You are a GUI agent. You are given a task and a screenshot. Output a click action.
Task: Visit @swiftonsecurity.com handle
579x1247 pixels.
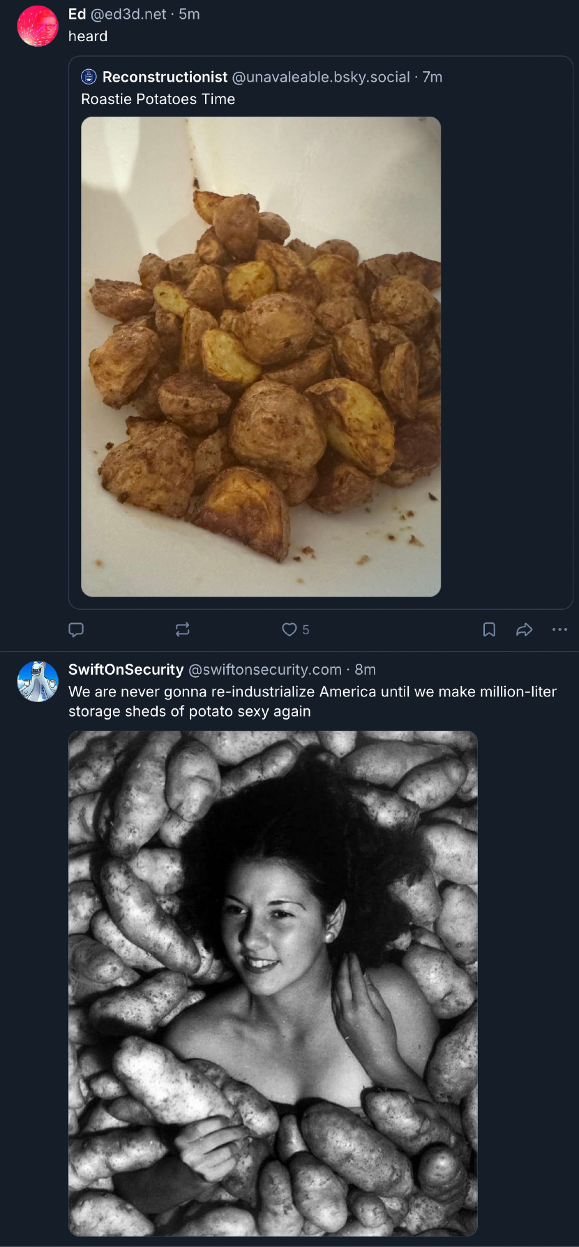point(265,670)
